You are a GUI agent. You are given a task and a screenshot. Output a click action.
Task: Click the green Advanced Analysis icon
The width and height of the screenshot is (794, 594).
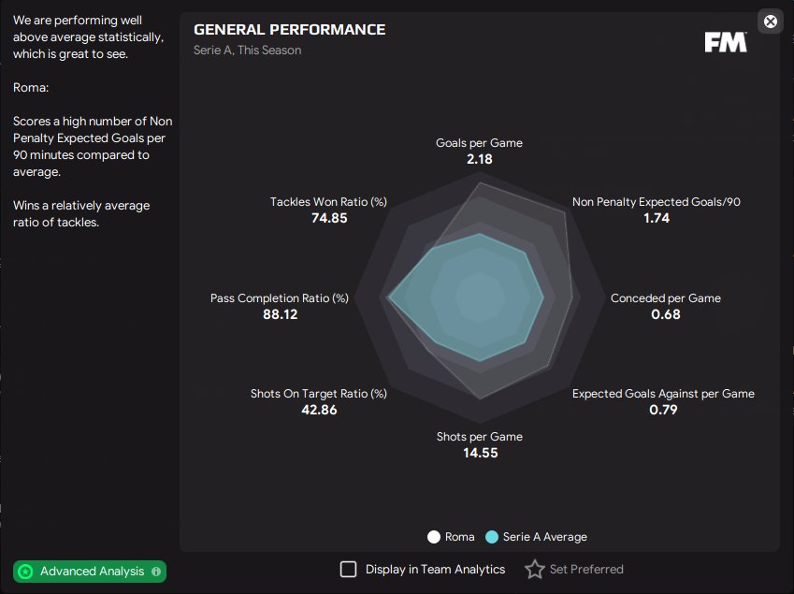(26, 571)
